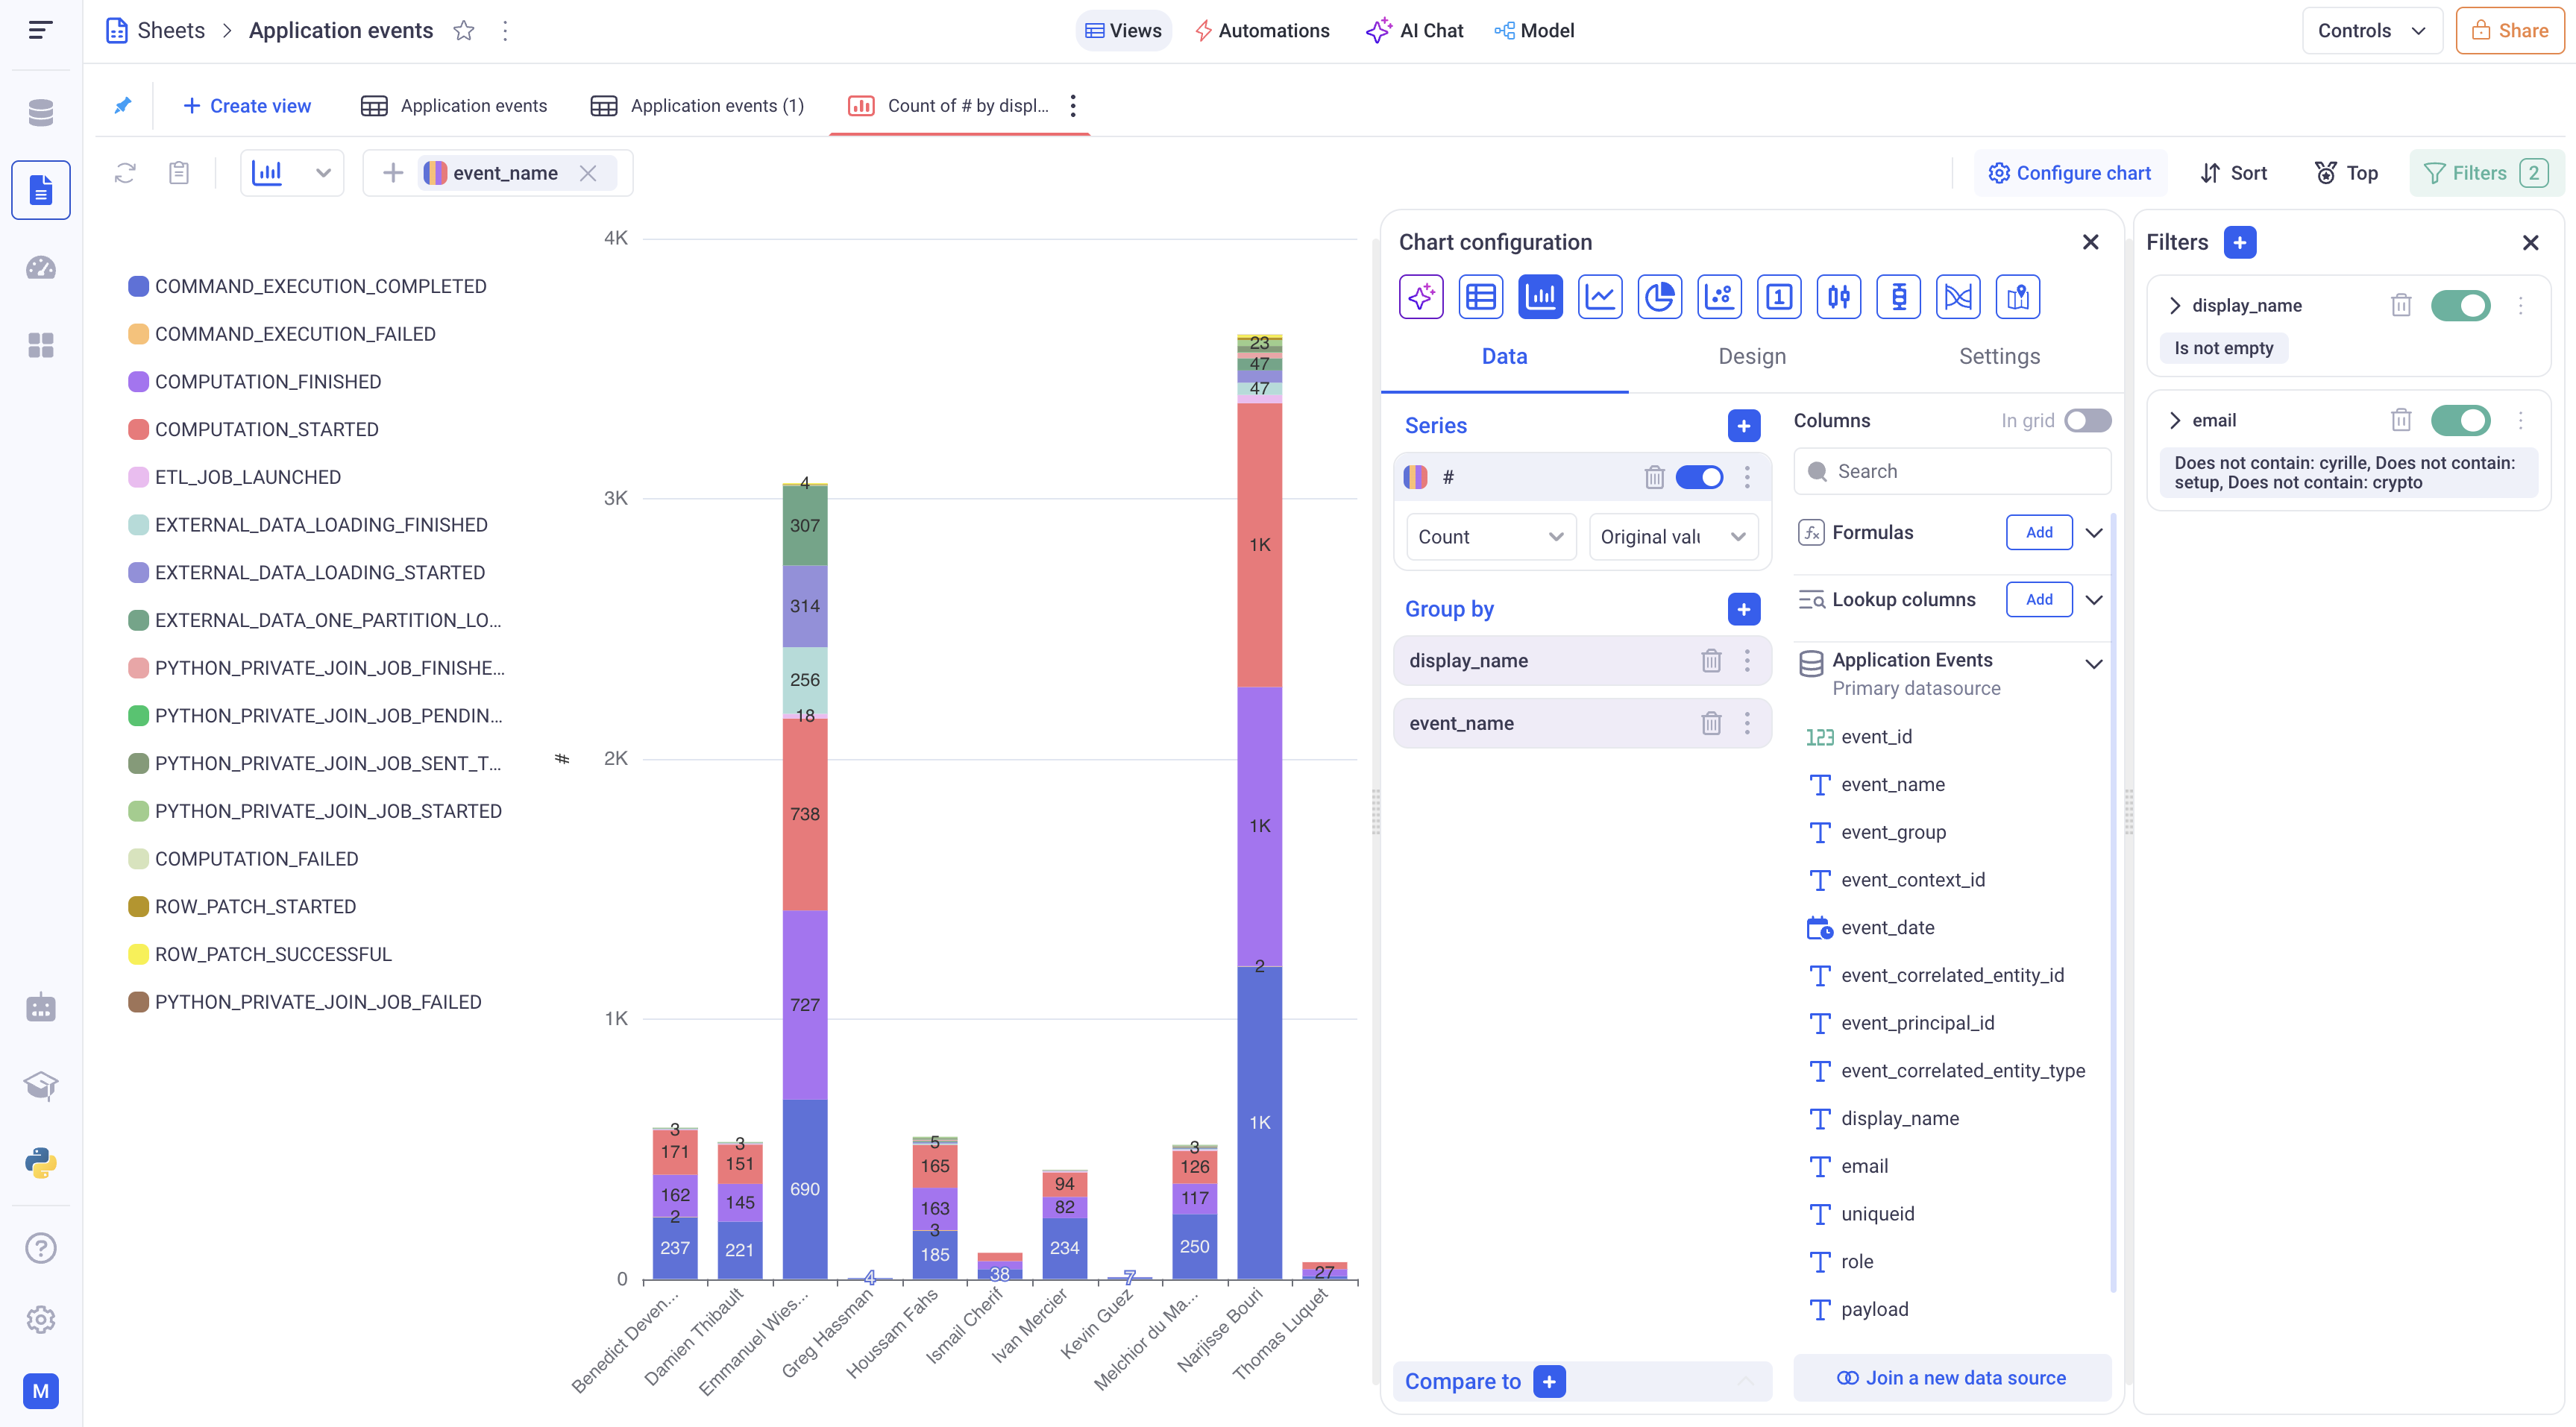Click the AI magic chart suggestion icon
2576x1427 pixels.
(x=1421, y=297)
